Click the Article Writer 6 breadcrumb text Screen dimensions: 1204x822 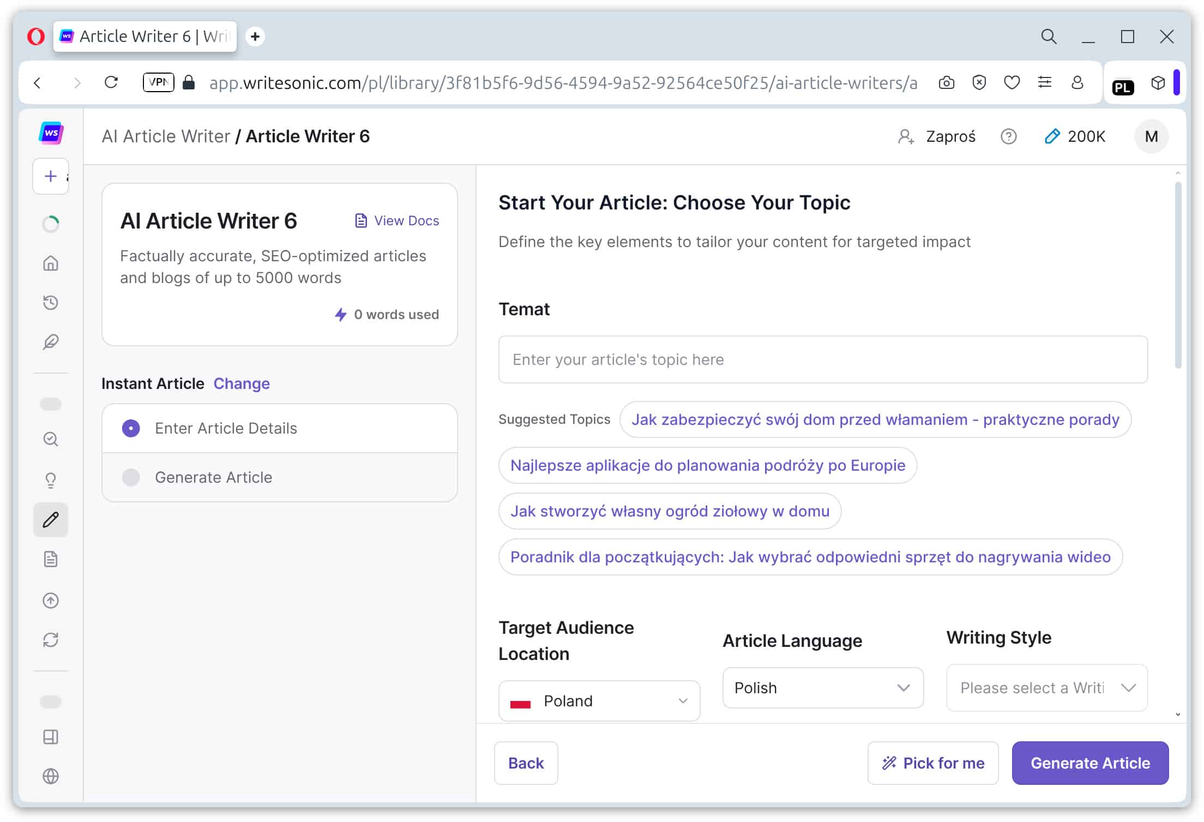[308, 136]
